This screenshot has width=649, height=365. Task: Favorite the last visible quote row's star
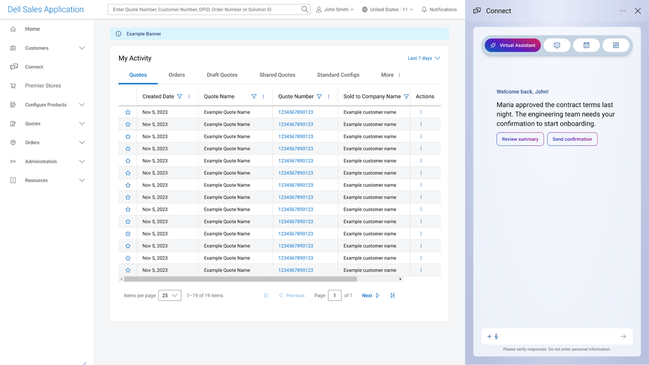click(x=128, y=270)
